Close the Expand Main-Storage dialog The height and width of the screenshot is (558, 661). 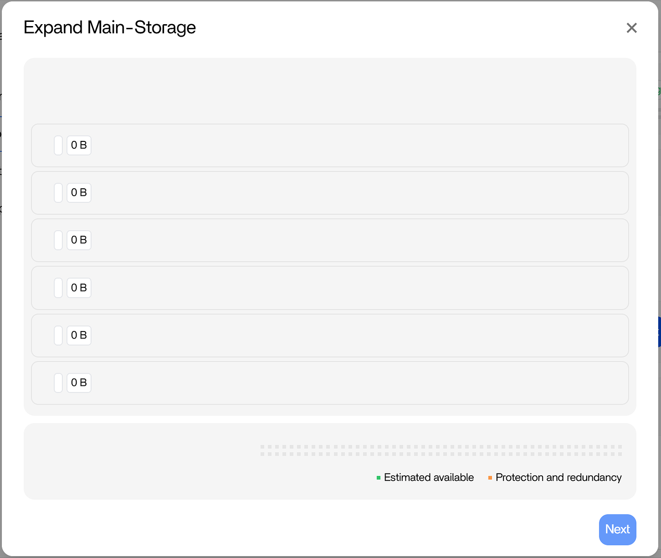(631, 28)
